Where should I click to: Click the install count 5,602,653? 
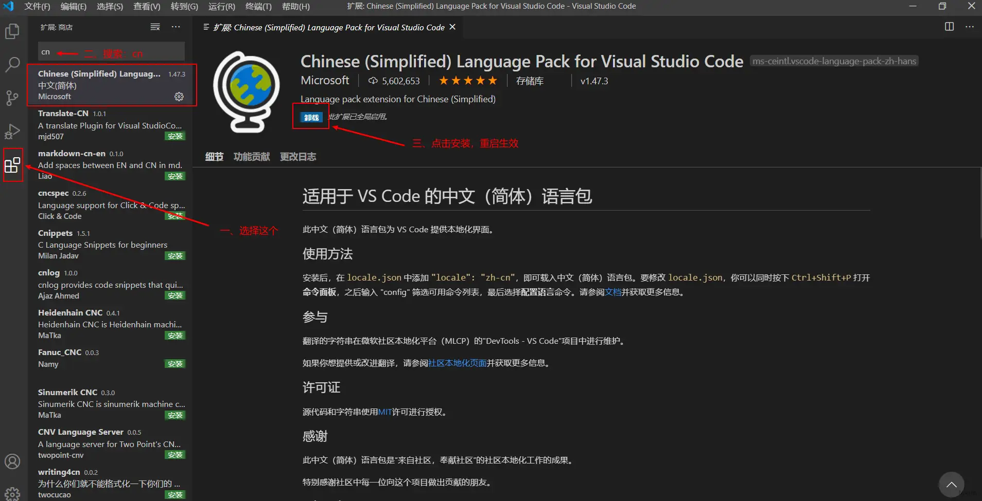click(394, 81)
